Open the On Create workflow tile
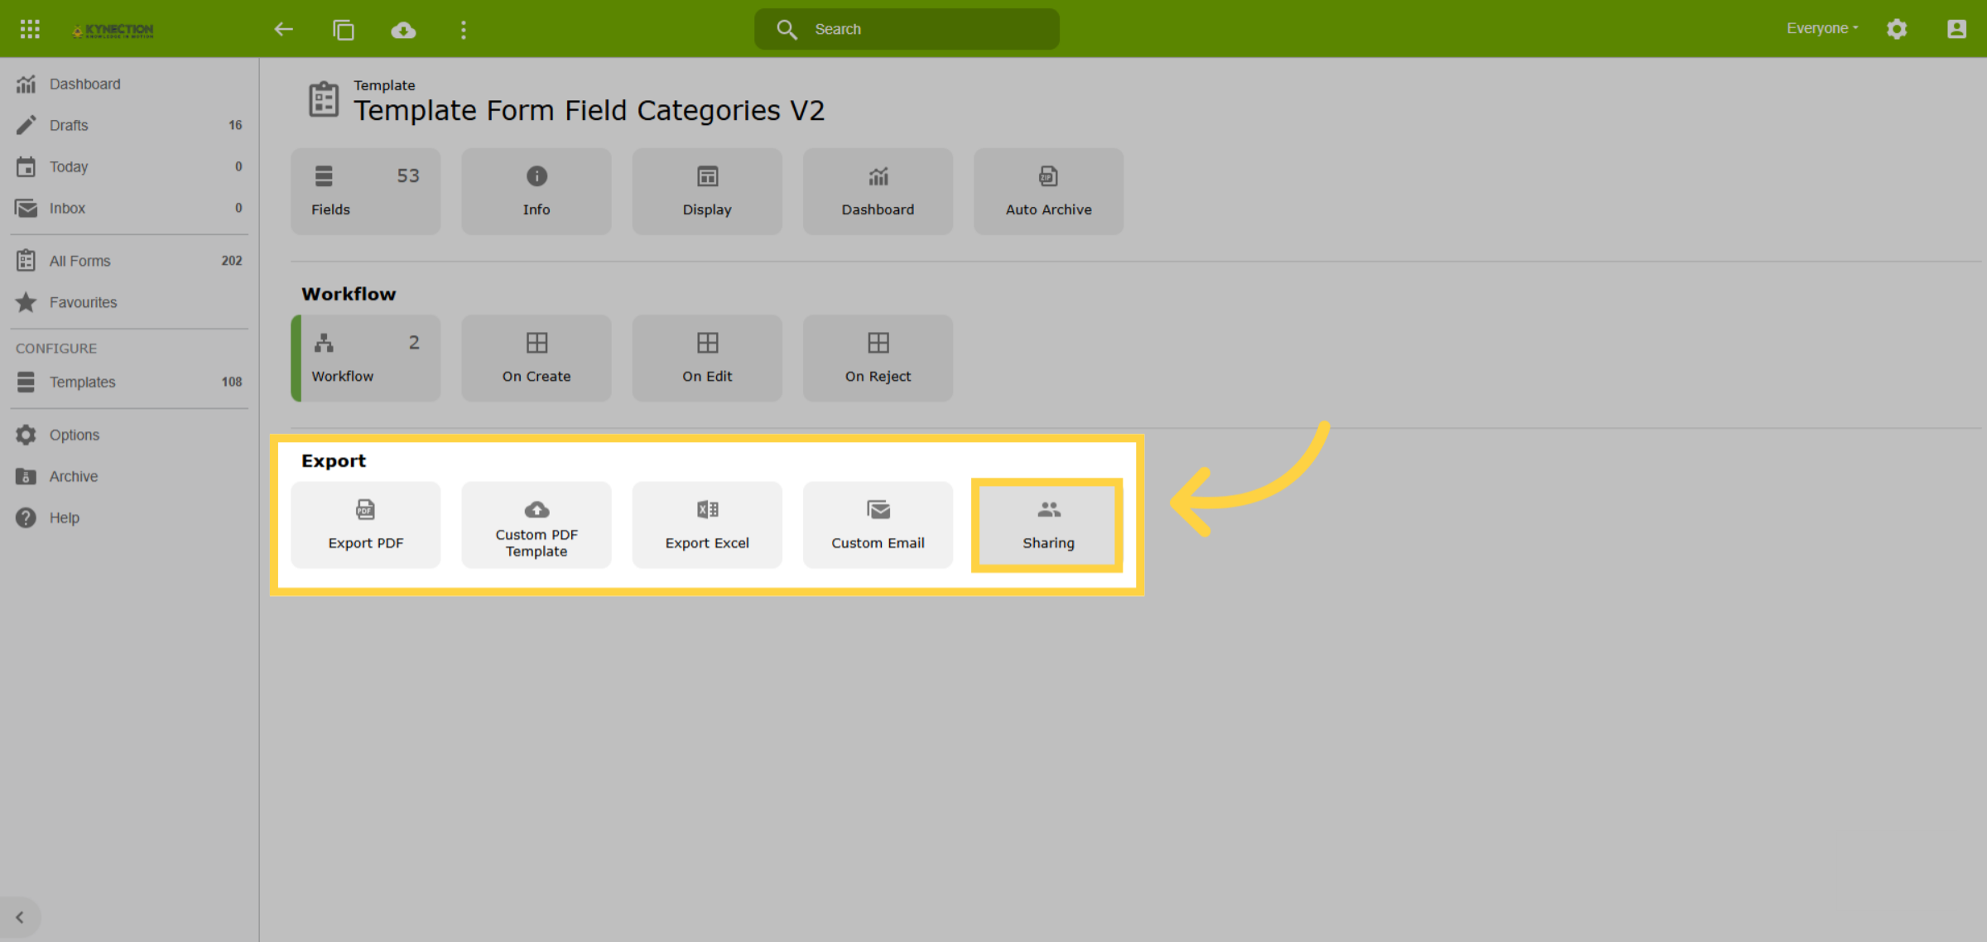 coord(536,358)
